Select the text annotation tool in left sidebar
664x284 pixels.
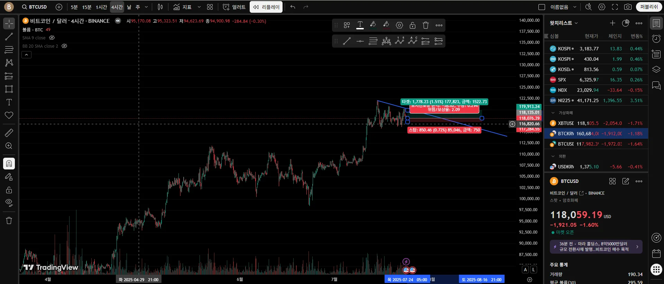[x=9, y=102]
